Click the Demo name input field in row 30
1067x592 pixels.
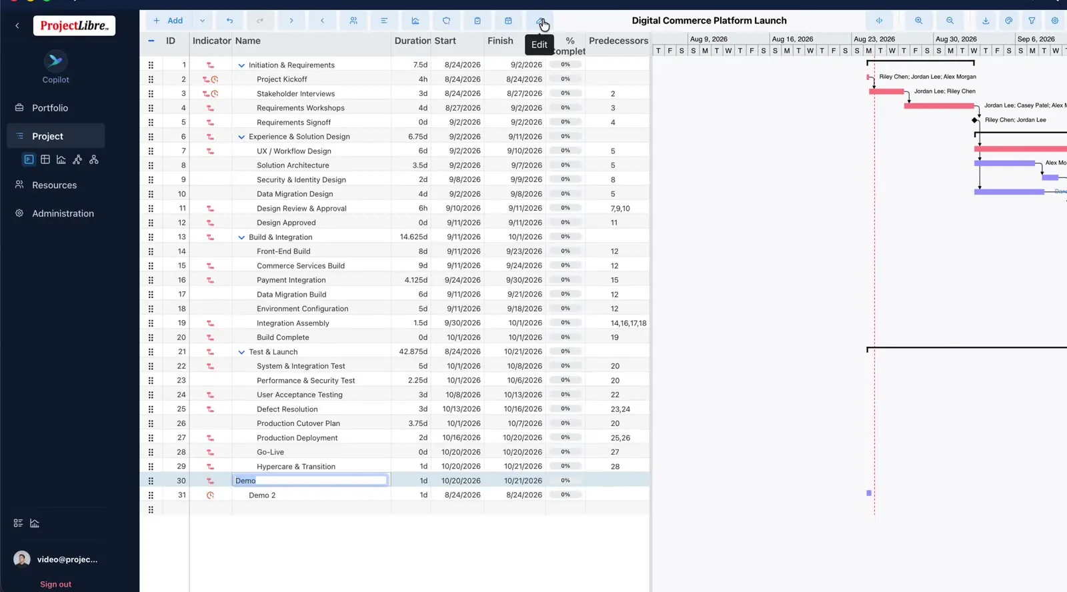pyautogui.click(x=310, y=481)
